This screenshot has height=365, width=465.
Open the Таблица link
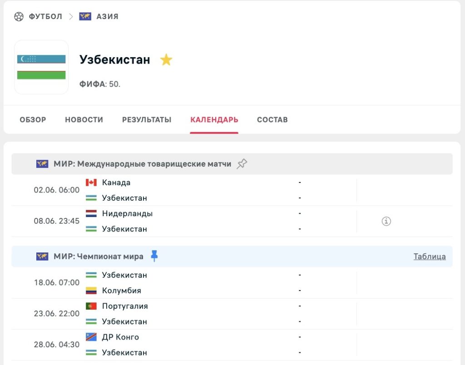coord(430,256)
